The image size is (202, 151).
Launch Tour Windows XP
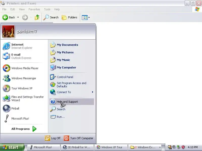[x=24, y=88]
